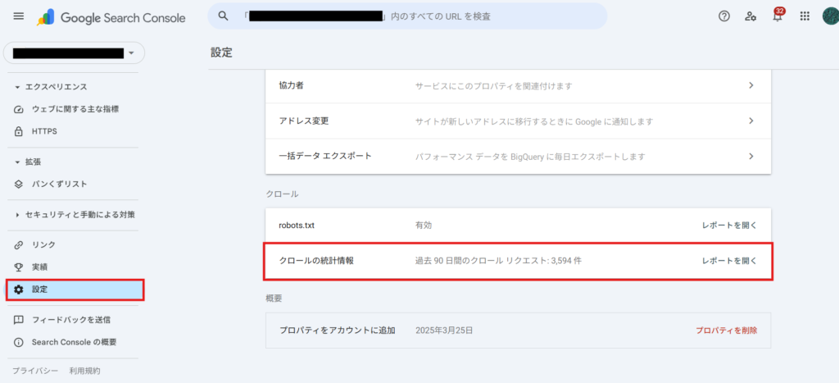Open the help question mark icon
Viewport: 839px width, 383px height.
(x=724, y=16)
